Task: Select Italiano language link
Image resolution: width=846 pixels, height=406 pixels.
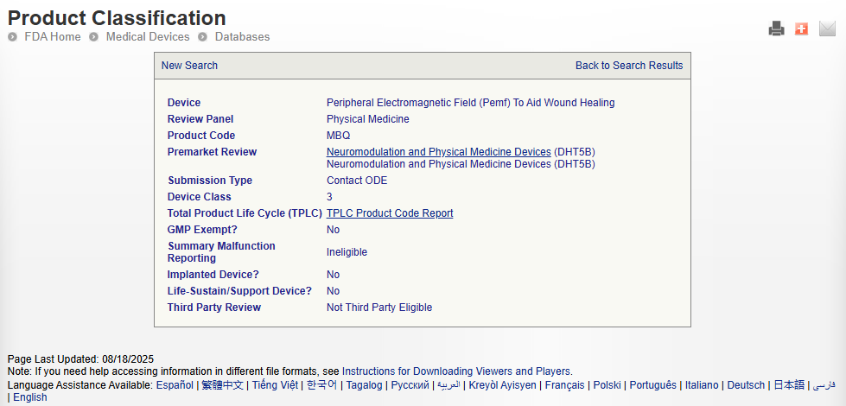Action: coord(701,385)
